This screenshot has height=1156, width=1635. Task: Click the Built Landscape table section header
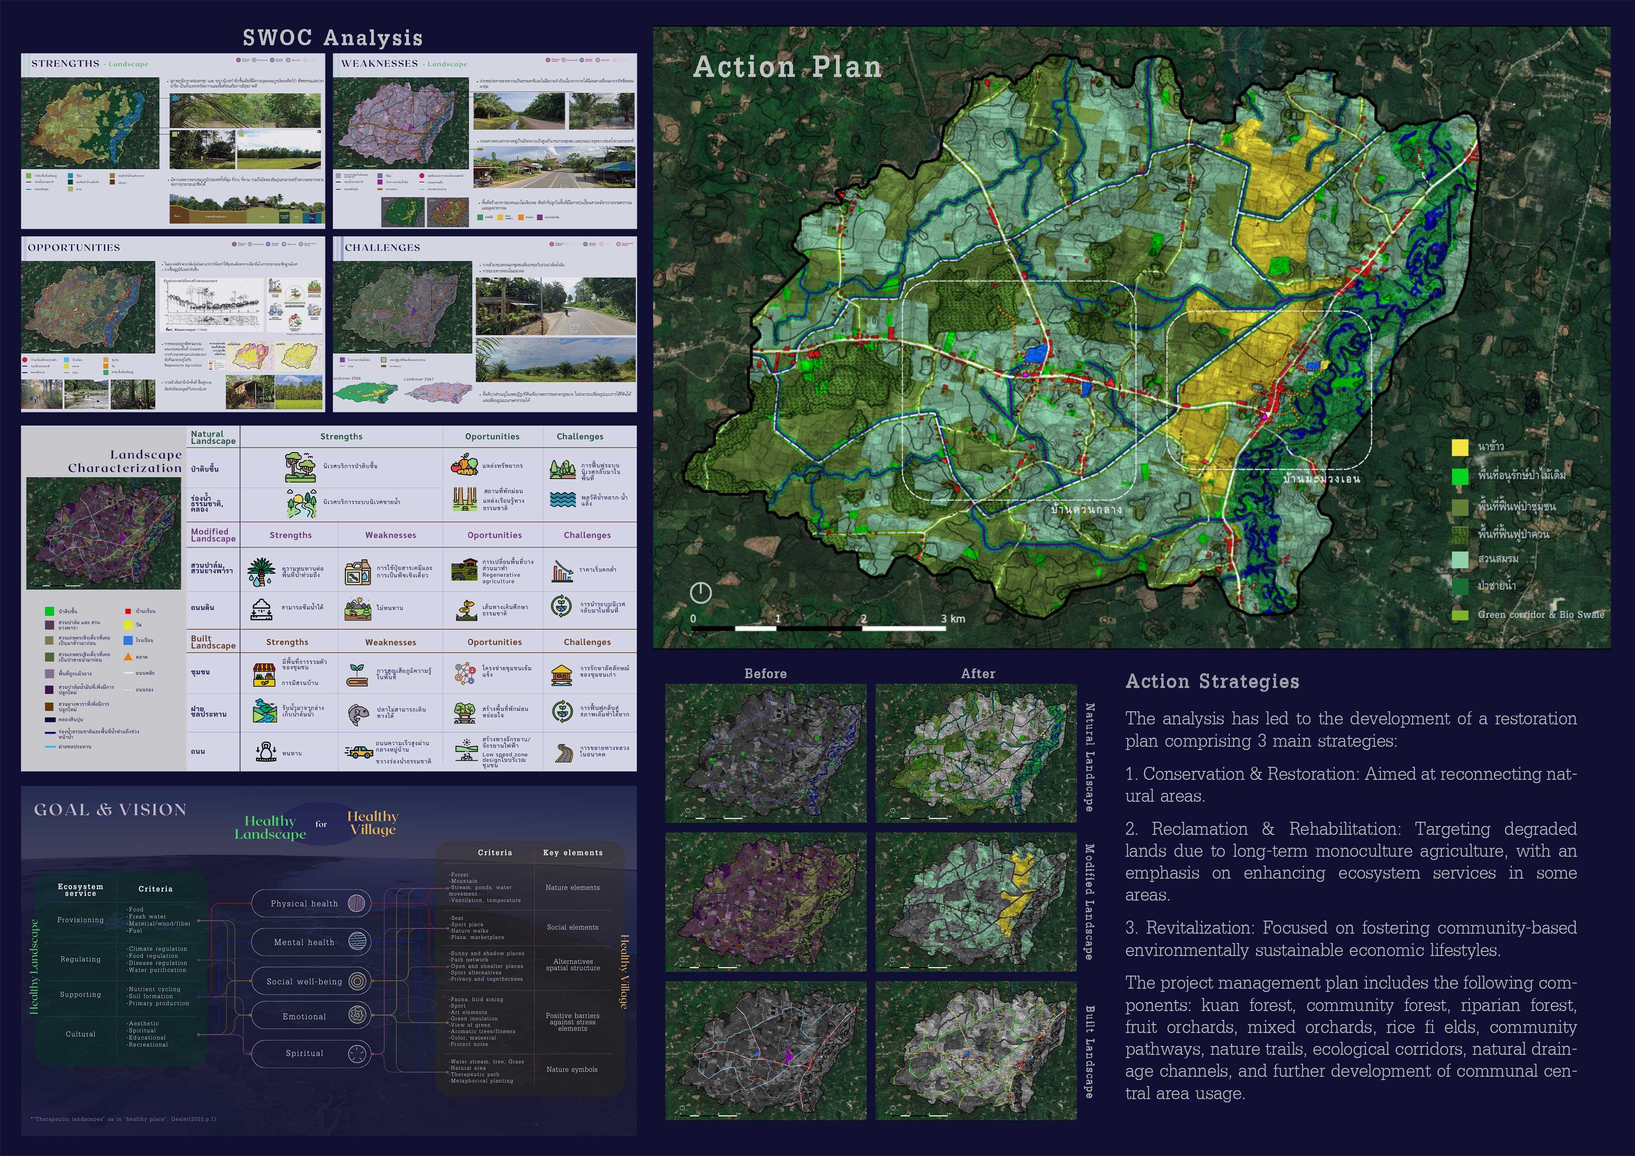pos(213,642)
